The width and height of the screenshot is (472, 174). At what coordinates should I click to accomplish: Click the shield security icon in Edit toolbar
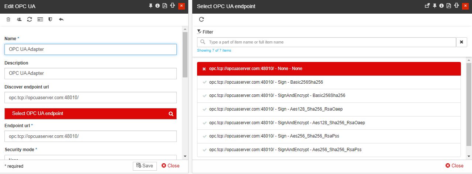click(x=50, y=19)
